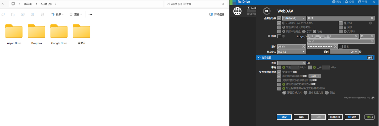The height and width of the screenshot is (126, 379).
Task: Click 登录 login in RaiDrive top bar
Action: coord(363,2)
